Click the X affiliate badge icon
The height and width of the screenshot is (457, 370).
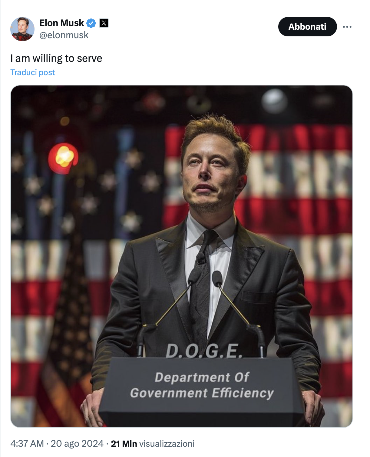pyautogui.click(x=104, y=23)
